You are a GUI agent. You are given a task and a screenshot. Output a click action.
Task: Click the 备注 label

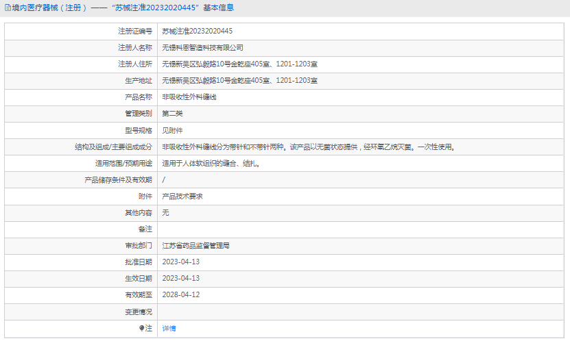coord(145,229)
